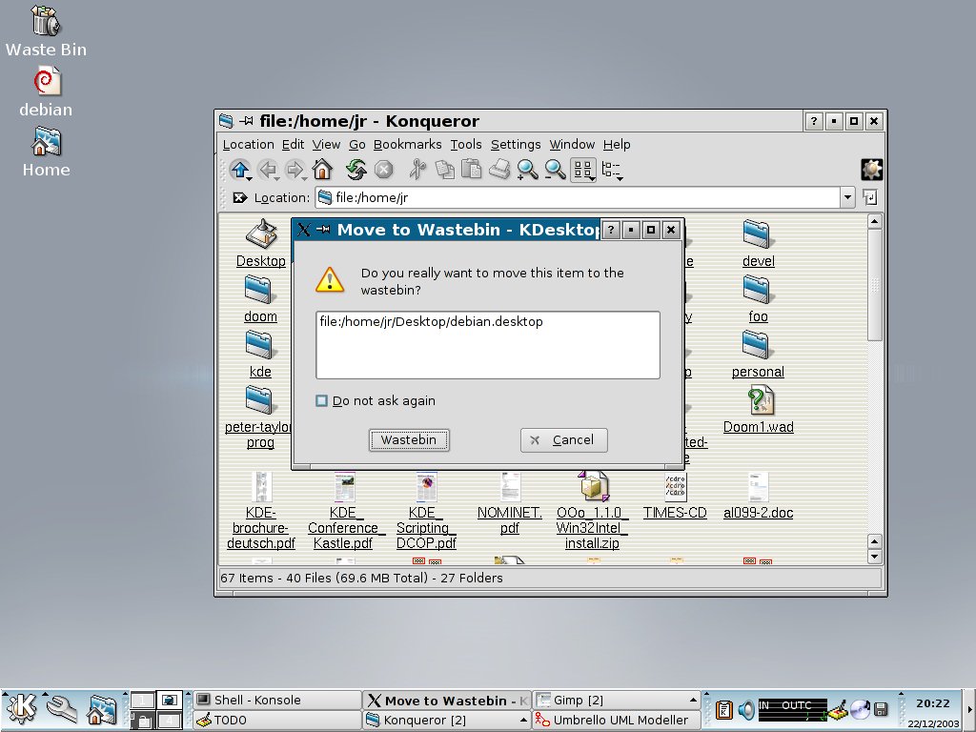Switch to virtual desktop 4 in the pager
Screen dimensions: 976x732
click(170, 720)
